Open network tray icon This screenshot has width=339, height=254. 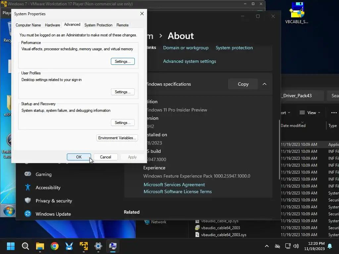(x=288, y=246)
